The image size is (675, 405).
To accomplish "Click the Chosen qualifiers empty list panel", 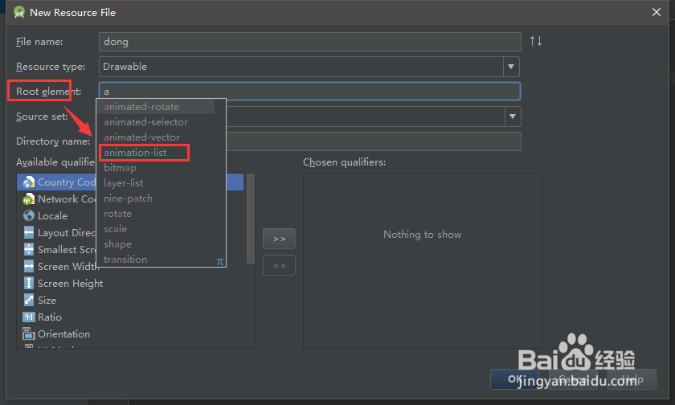I will [x=423, y=261].
